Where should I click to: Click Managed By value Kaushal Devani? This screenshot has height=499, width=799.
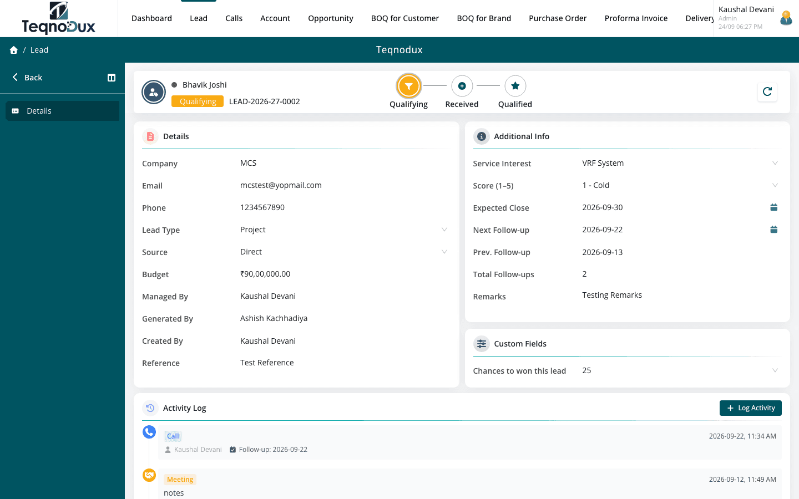[x=268, y=296]
